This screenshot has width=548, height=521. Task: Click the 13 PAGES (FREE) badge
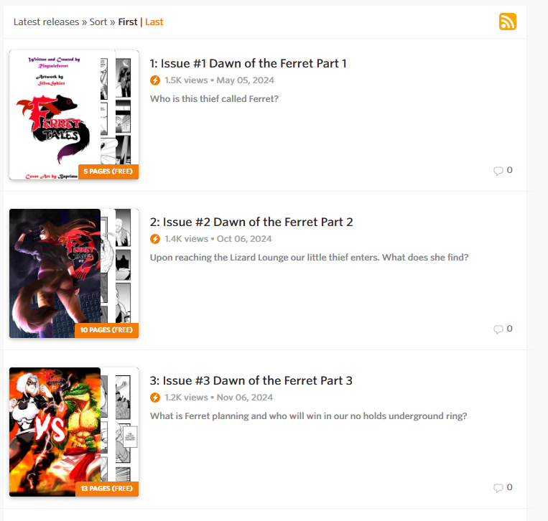(x=107, y=489)
